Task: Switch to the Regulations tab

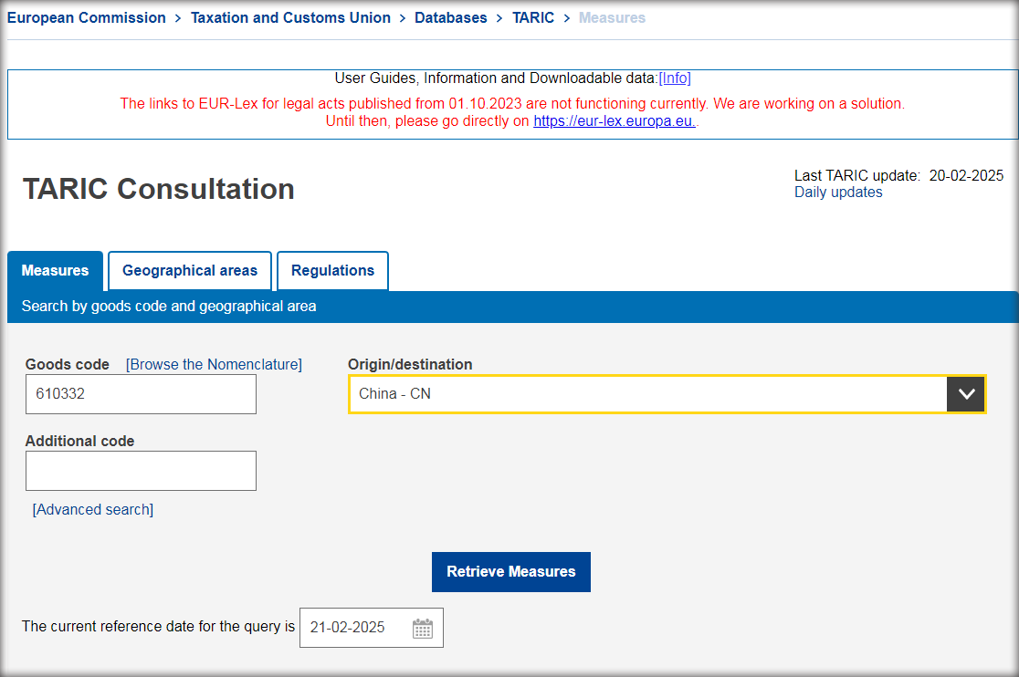Action: tap(332, 271)
